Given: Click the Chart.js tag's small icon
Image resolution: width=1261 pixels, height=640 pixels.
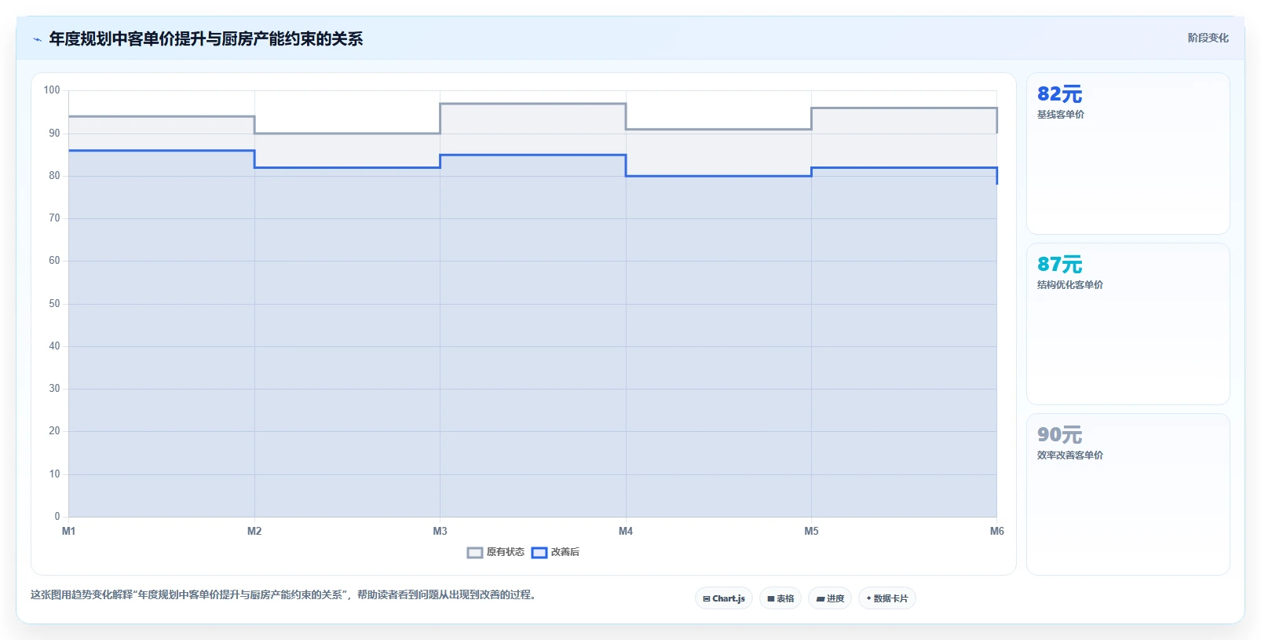Looking at the screenshot, I should [707, 598].
